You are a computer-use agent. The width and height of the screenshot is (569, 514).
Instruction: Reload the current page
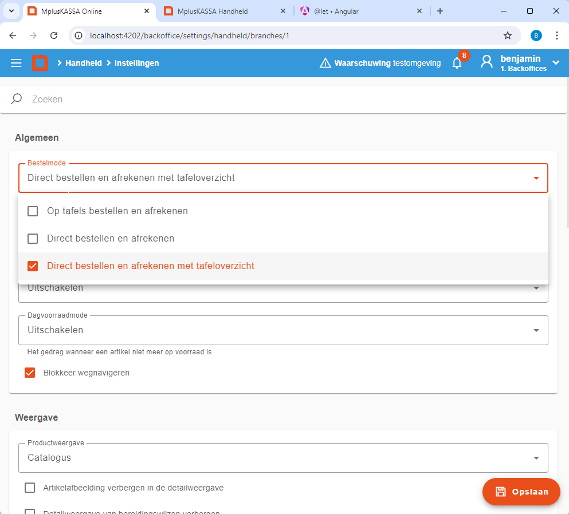54,35
